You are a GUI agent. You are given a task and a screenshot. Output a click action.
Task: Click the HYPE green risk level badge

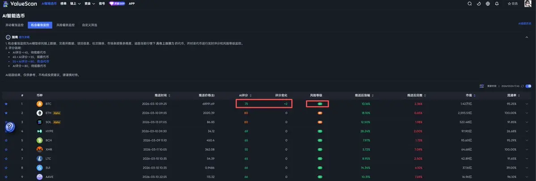point(320,131)
